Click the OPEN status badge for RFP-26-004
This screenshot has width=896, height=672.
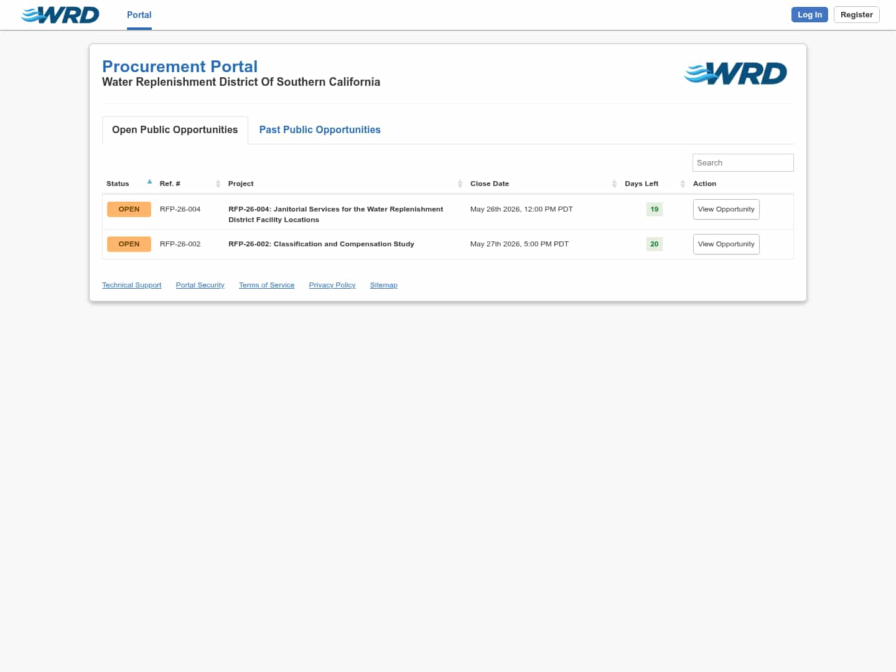(x=129, y=210)
